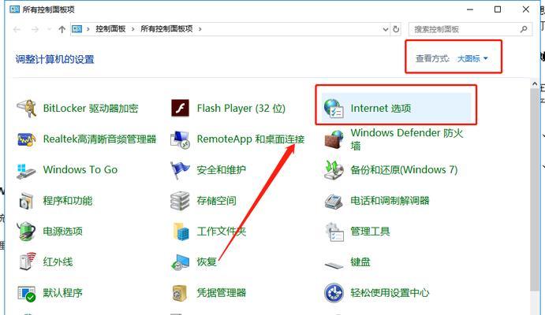Screen dimensions: 545x315
Task: Open the 管理工具 link
Action: [370, 232]
